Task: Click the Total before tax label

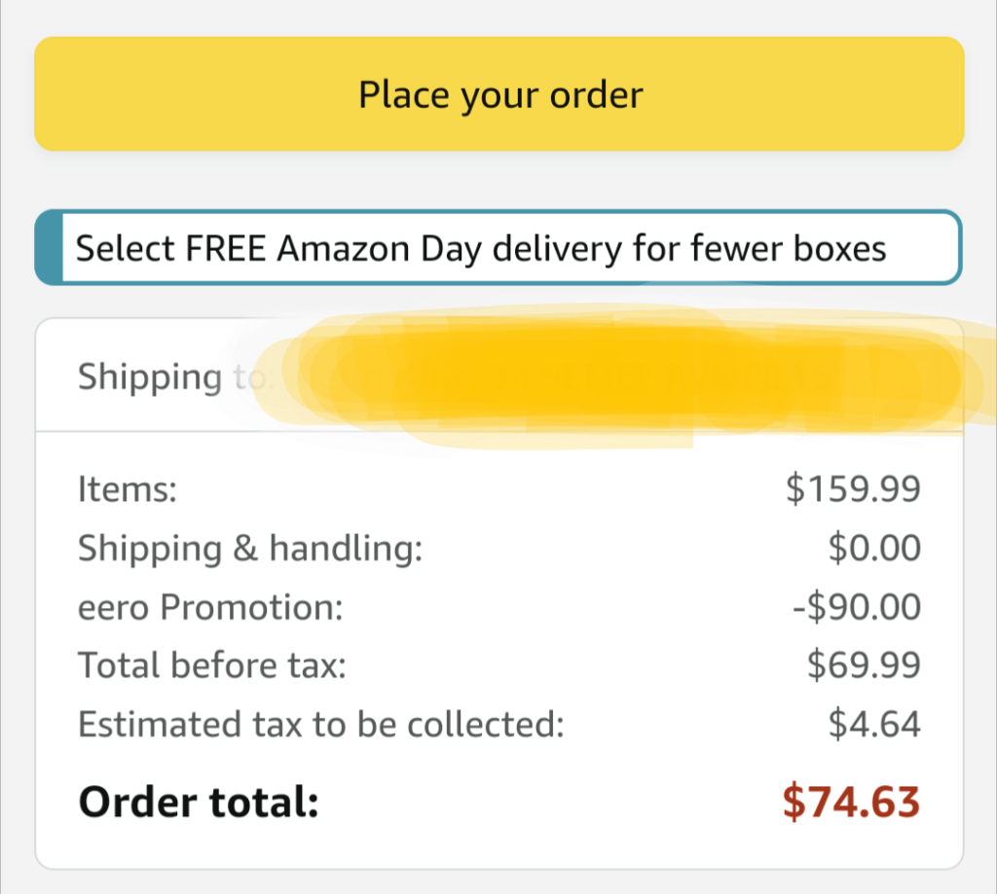Action: pyautogui.click(x=211, y=665)
